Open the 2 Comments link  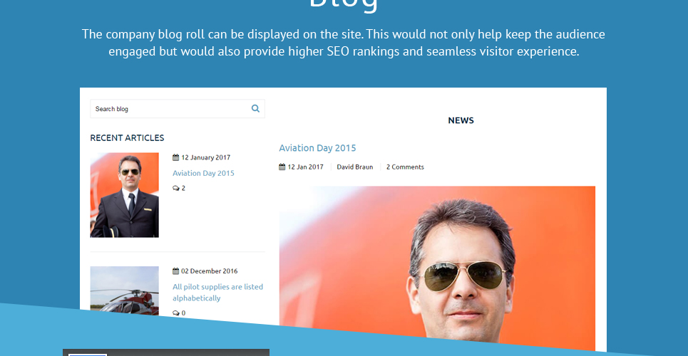405,167
